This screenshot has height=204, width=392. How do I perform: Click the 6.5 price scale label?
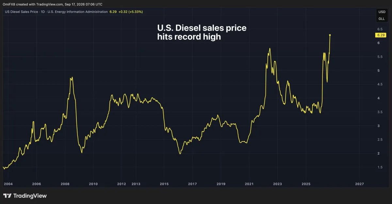380,29
